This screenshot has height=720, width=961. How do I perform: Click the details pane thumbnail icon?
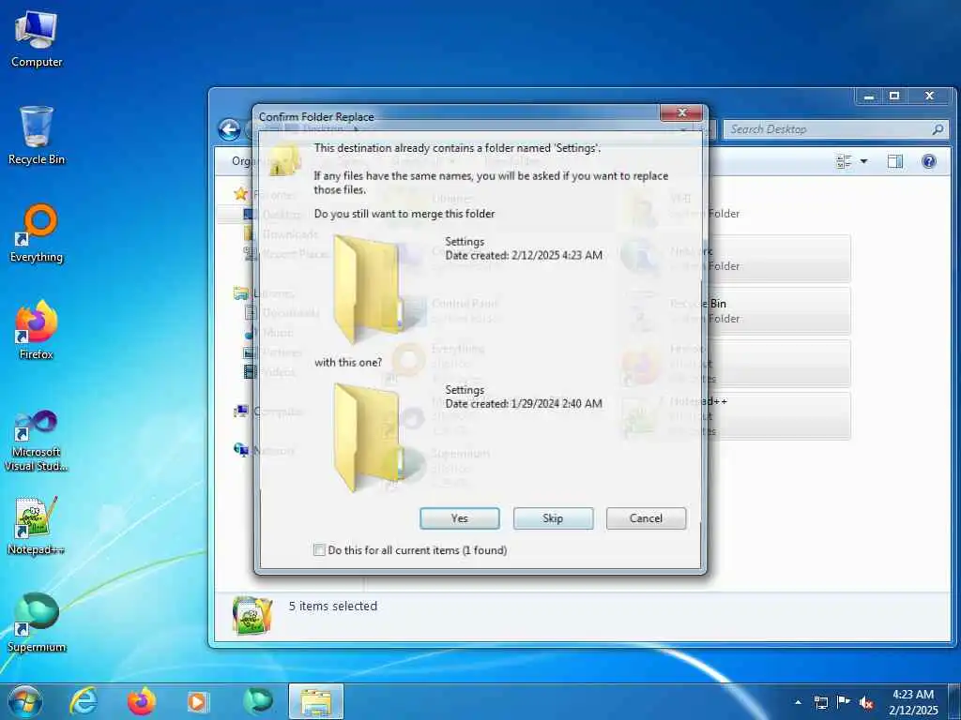(x=252, y=615)
